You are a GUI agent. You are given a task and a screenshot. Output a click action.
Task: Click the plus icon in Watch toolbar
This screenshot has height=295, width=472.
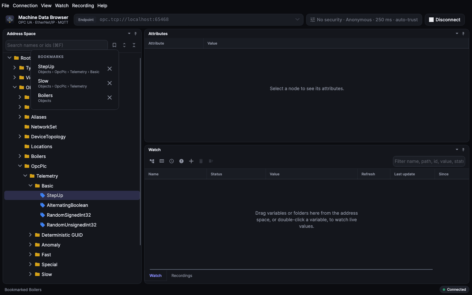191,161
